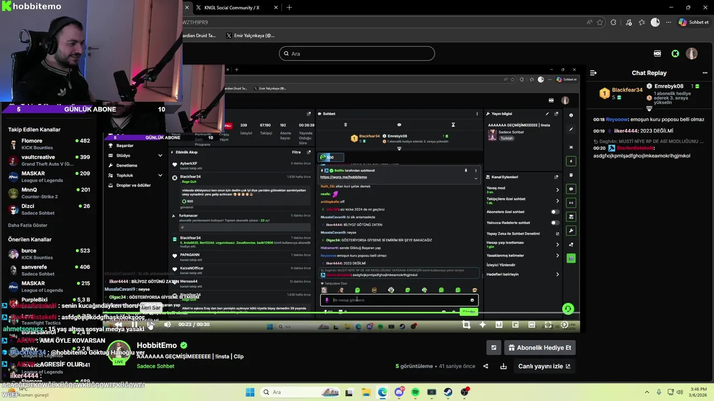Toggle picture-in-picture in the player bar
Screen dimensions: 714x401
[x=515, y=325]
